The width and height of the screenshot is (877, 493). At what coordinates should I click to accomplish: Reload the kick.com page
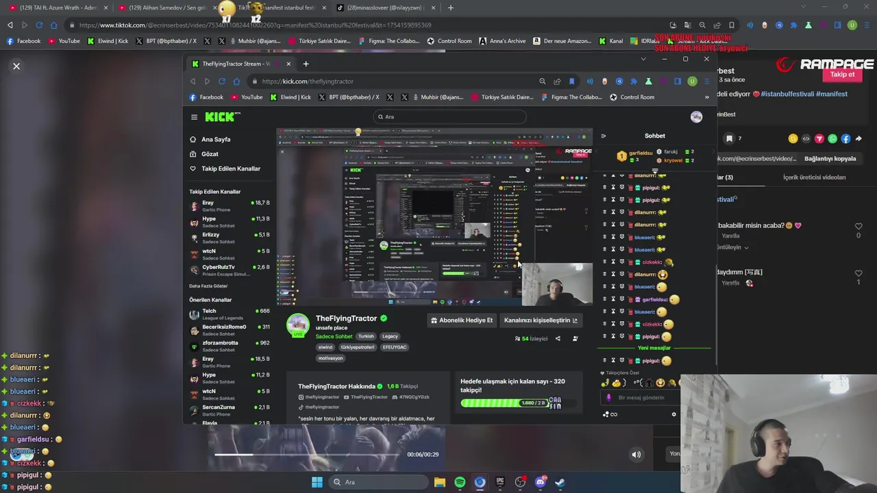(222, 81)
